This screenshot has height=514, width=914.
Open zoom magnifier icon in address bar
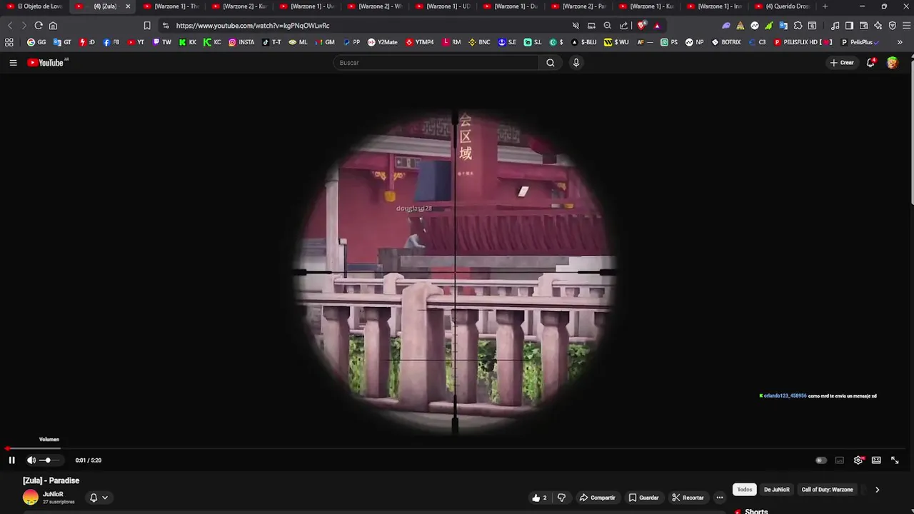click(x=608, y=26)
